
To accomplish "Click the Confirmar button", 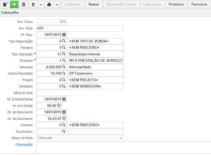I will pos(73,4).
